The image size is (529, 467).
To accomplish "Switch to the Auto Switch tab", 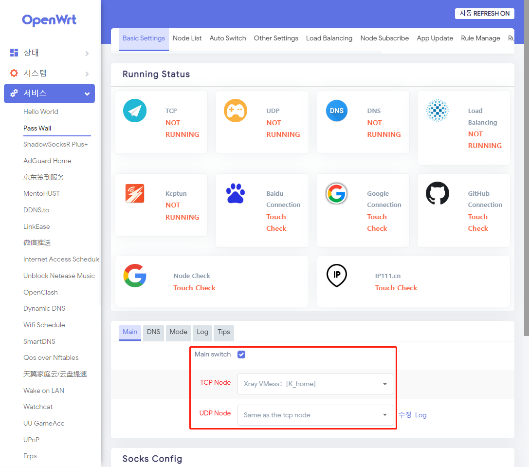I will click(x=228, y=38).
